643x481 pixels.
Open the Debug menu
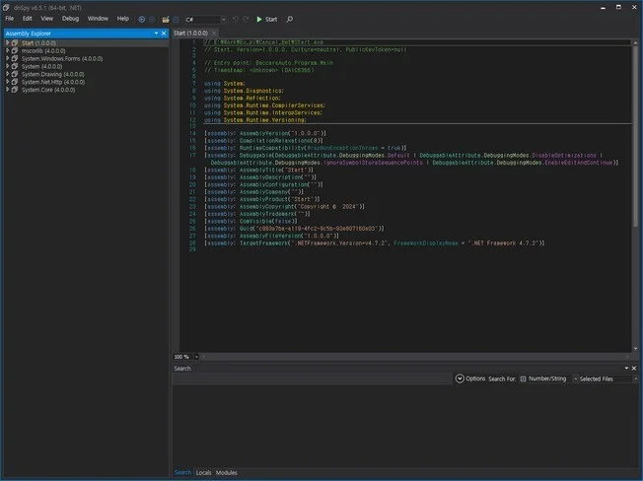coord(71,19)
